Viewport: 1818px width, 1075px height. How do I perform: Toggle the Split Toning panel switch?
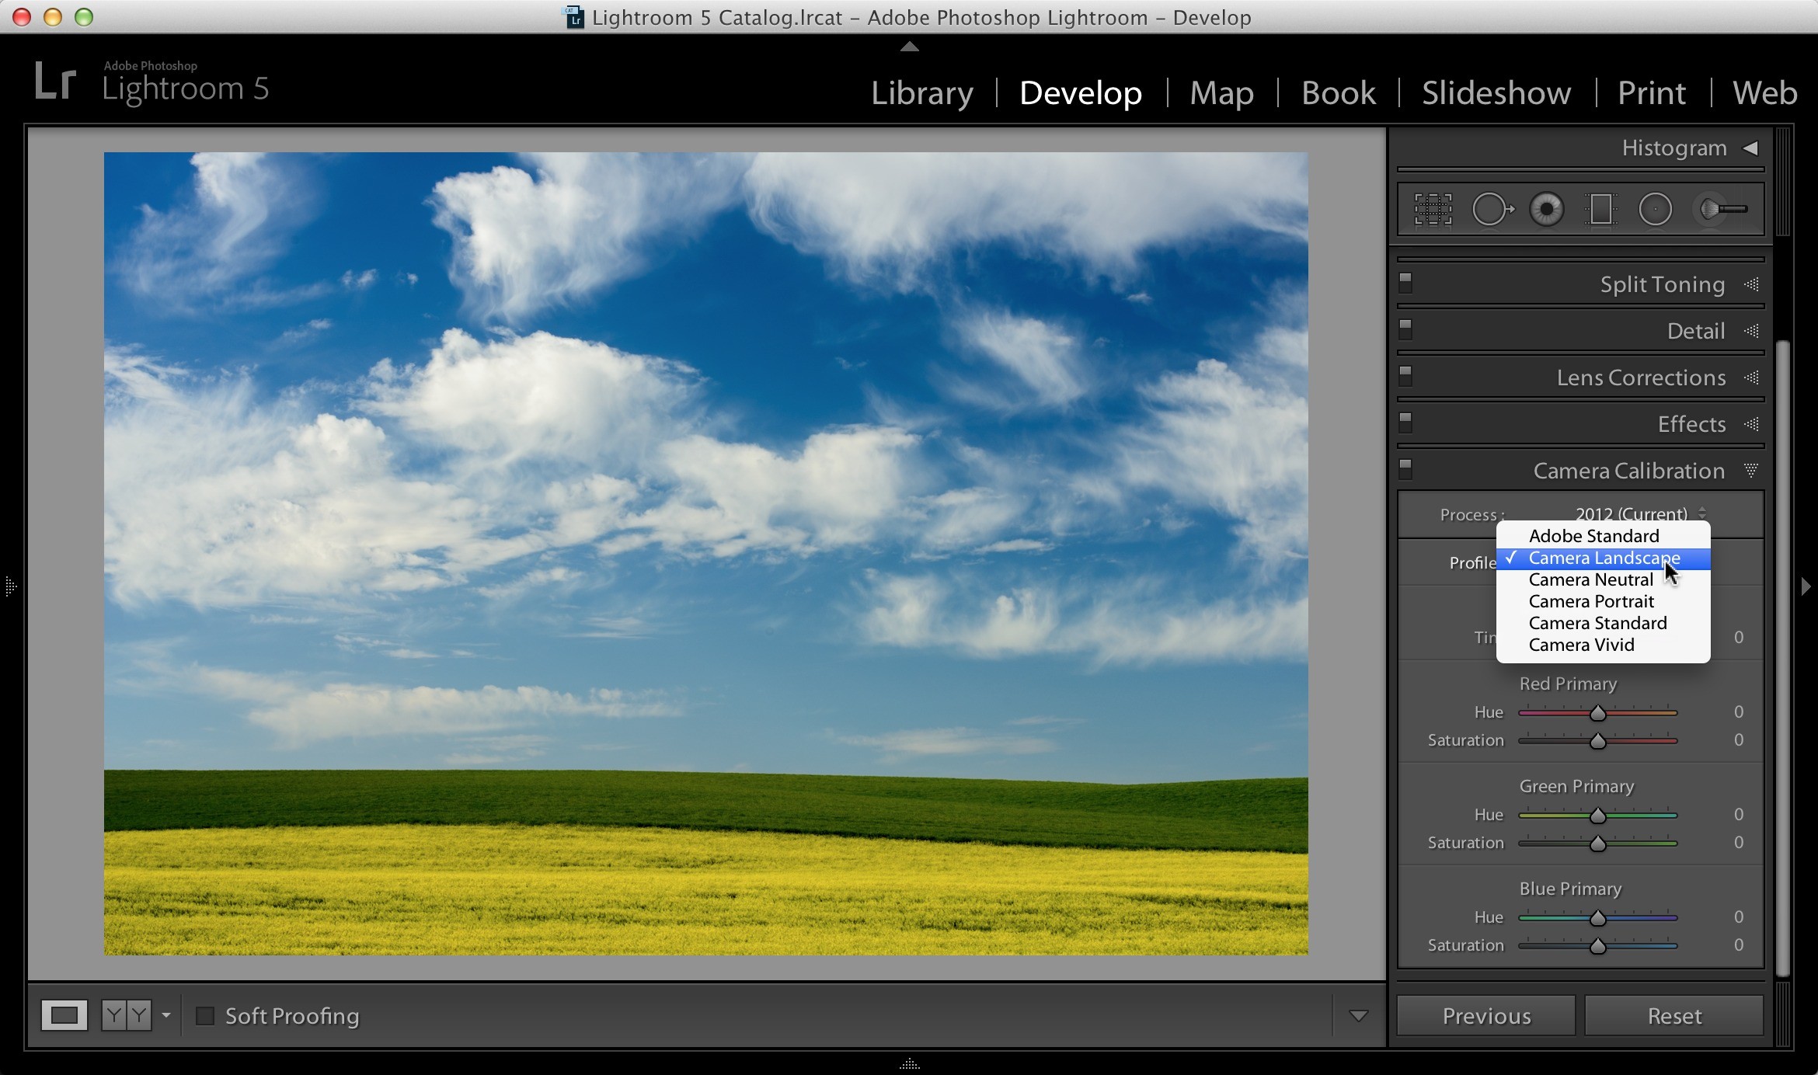click(1405, 284)
